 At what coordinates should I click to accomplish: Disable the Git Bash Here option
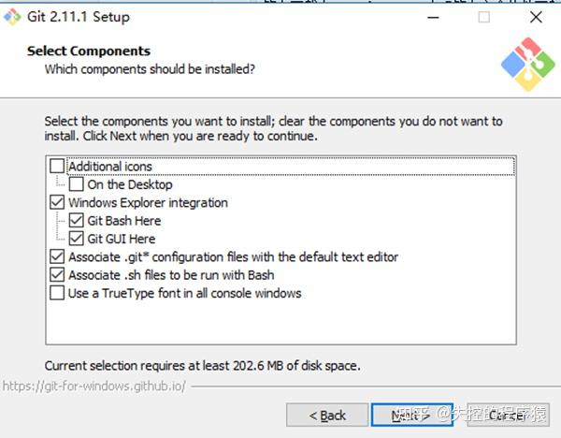click(76, 221)
